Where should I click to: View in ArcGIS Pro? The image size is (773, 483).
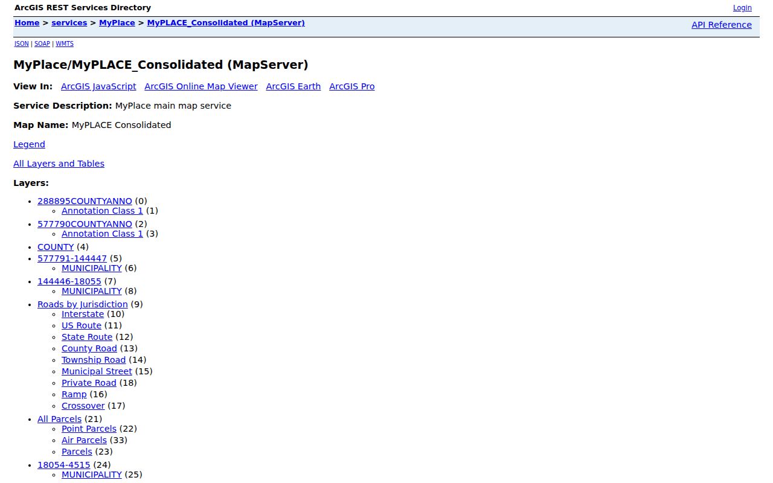pos(352,86)
